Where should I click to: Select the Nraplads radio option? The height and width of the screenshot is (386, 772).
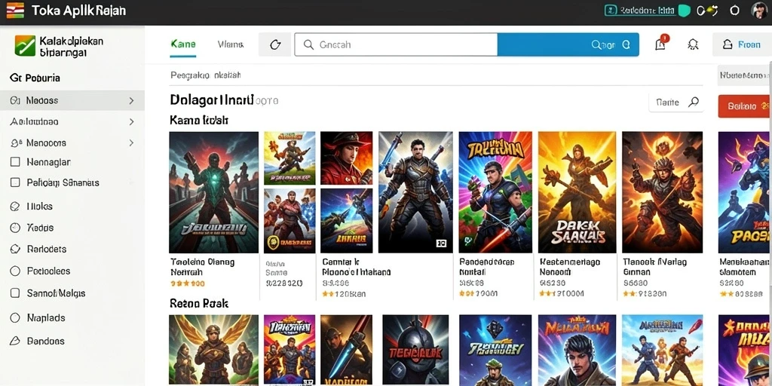(x=15, y=318)
